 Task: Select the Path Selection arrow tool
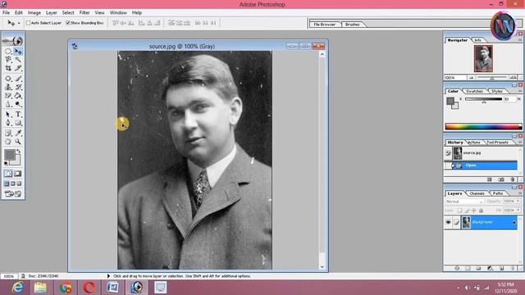8,115
